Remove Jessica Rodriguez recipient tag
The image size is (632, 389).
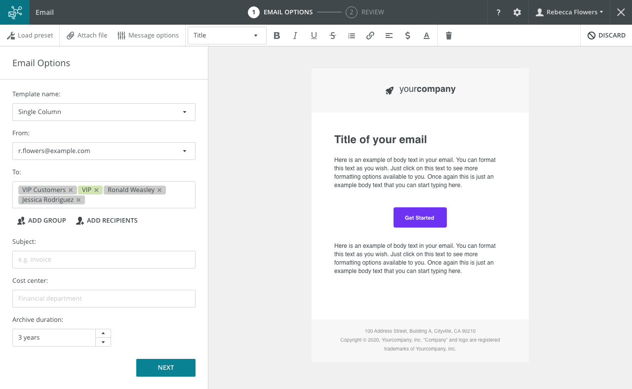(79, 200)
